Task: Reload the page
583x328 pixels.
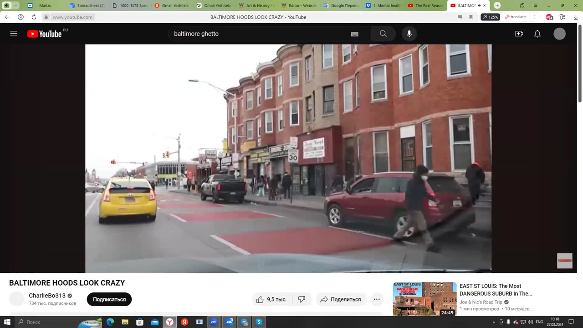Action: click(x=34, y=17)
